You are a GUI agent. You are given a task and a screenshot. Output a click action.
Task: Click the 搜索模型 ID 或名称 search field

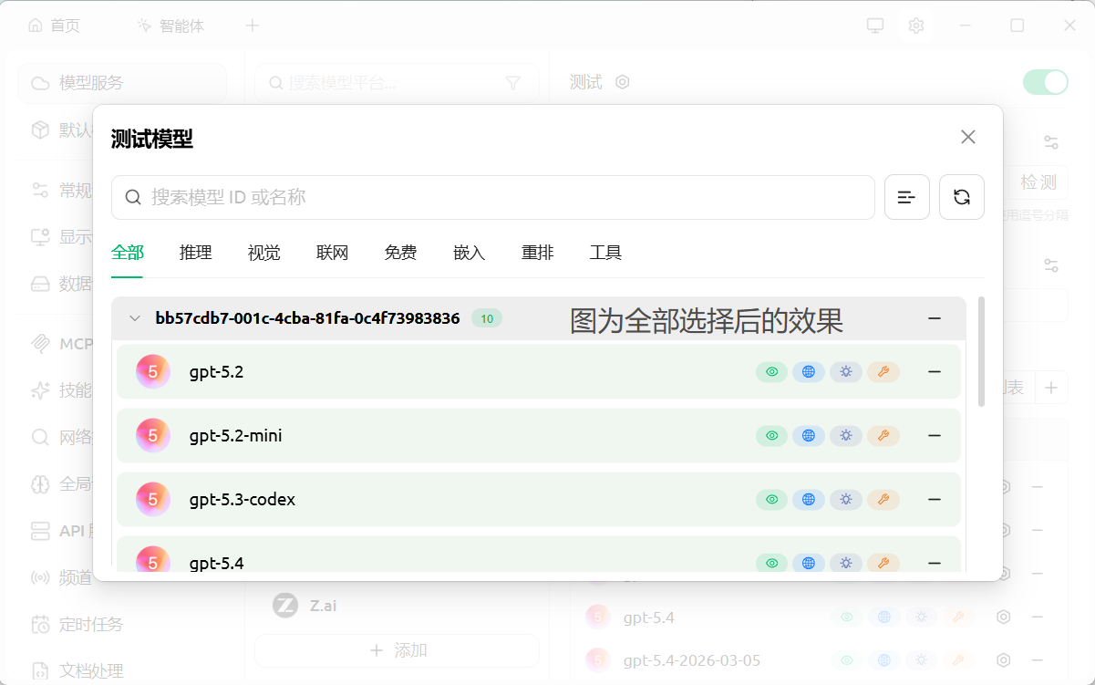(493, 197)
